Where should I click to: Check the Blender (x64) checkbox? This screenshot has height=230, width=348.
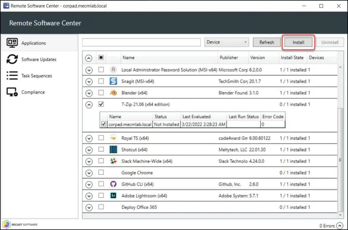[x=101, y=92]
